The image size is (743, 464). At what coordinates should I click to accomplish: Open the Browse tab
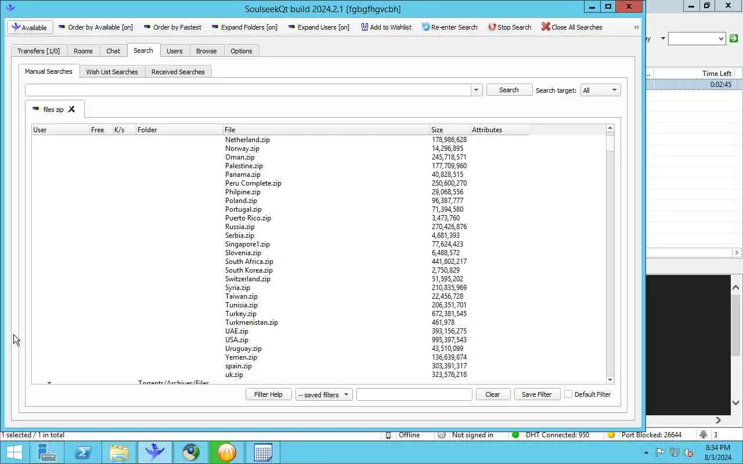pyautogui.click(x=206, y=51)
